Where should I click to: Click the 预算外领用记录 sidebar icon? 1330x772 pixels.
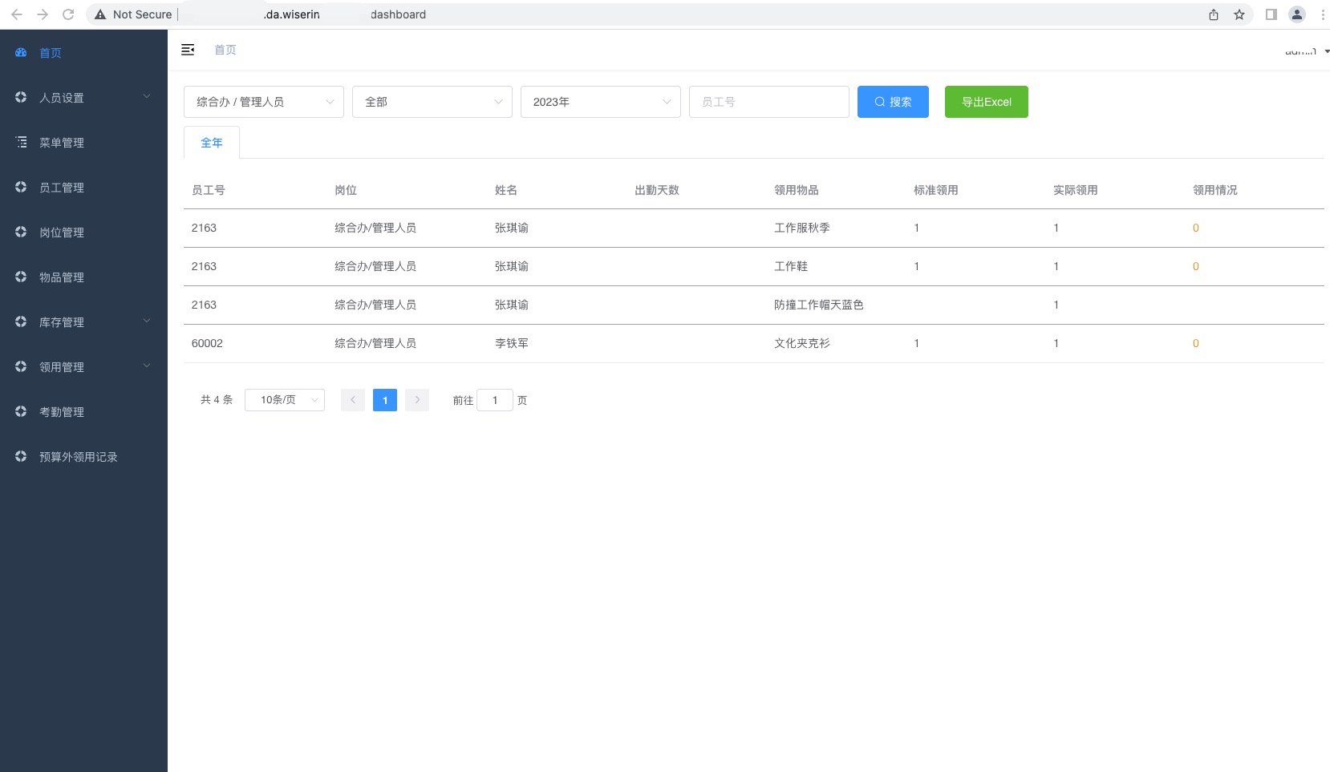[x=21, y=456]
